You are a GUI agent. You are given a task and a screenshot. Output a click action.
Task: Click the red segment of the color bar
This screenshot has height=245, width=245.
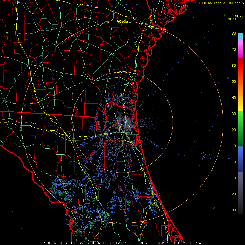(240, 66)
